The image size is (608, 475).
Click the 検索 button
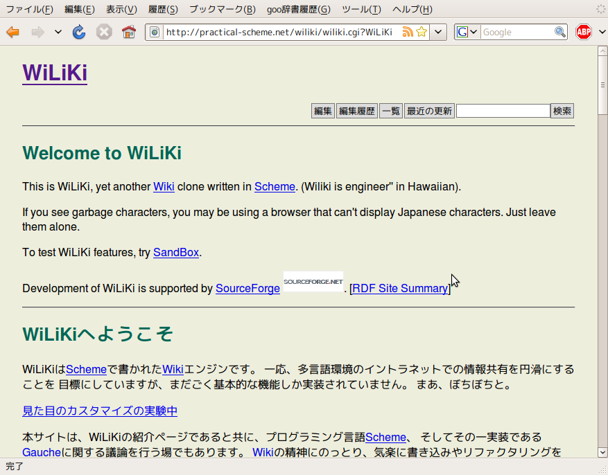(x=562, y=111)
